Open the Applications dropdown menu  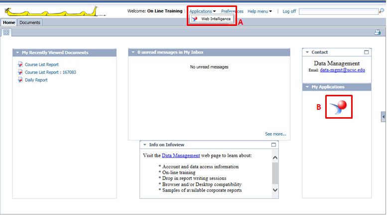[x=202, y=11]
